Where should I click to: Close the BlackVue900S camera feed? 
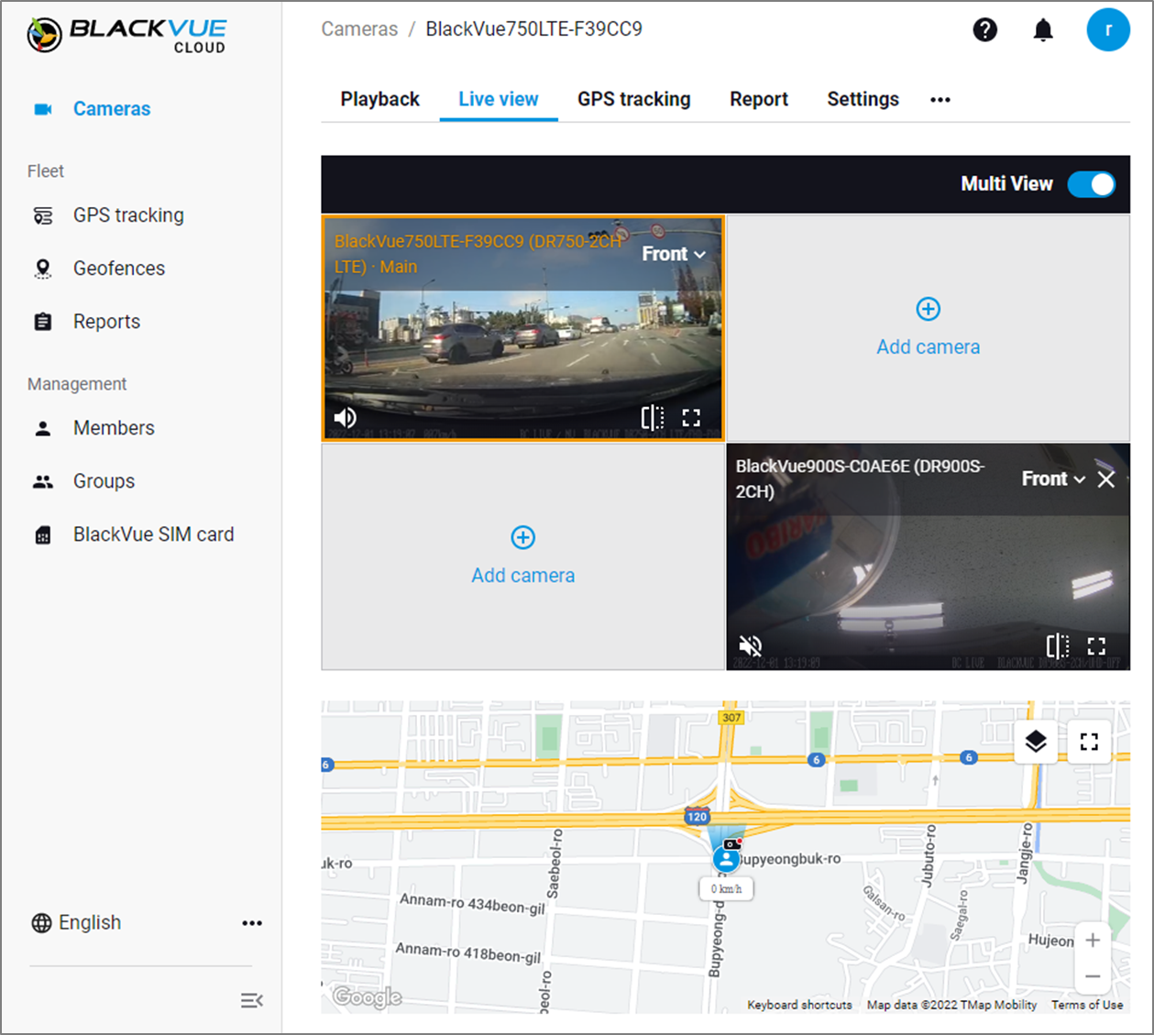click(1106, 479)
